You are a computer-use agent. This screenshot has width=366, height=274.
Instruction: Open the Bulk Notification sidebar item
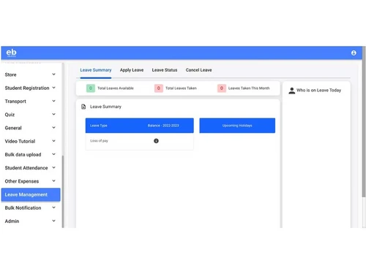(x=31, y=208)
